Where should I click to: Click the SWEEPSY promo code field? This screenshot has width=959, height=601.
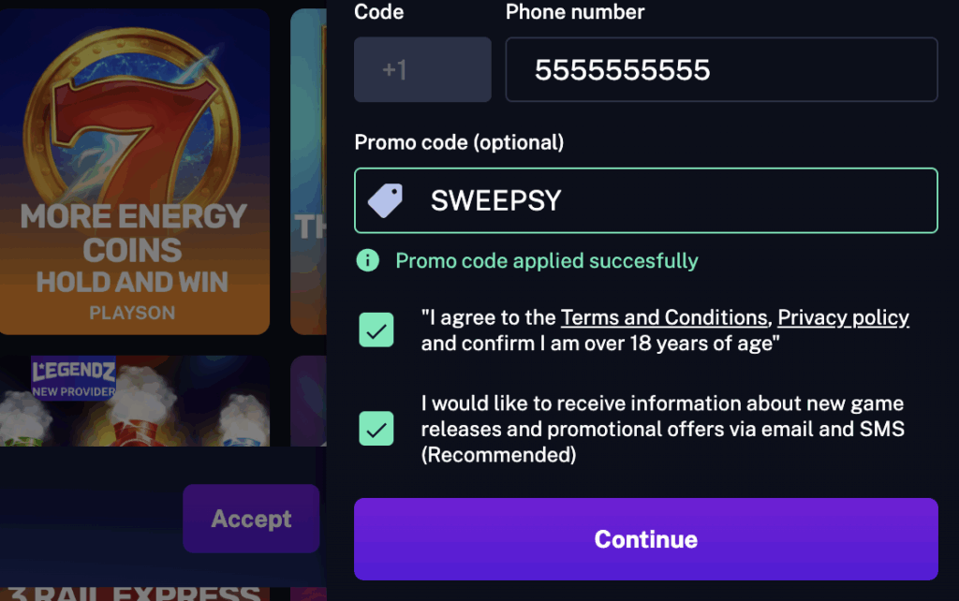pyautogui.click(x=646, y=199)
